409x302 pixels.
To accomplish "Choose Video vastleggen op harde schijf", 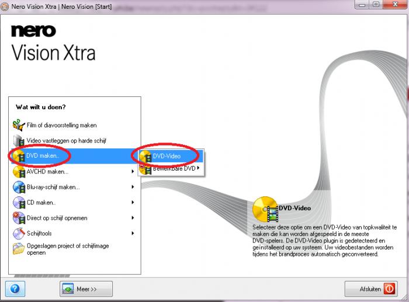I will tap(75, 141).
